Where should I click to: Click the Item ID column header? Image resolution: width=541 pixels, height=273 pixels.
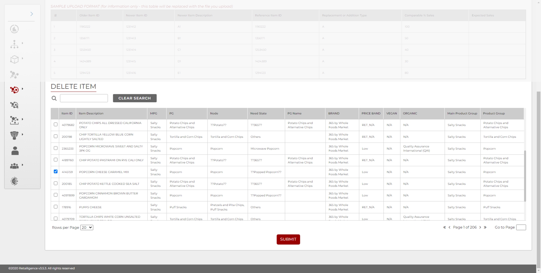[67, 113]
